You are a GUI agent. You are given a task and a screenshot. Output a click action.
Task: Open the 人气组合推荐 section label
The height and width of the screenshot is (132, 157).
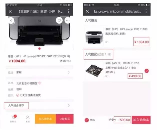(x=16, y=105)
